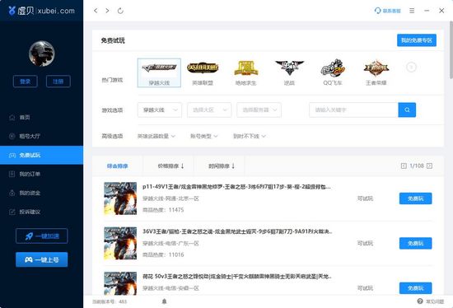Open thumbnail of 36V3 listing

(x=120, y=243)
